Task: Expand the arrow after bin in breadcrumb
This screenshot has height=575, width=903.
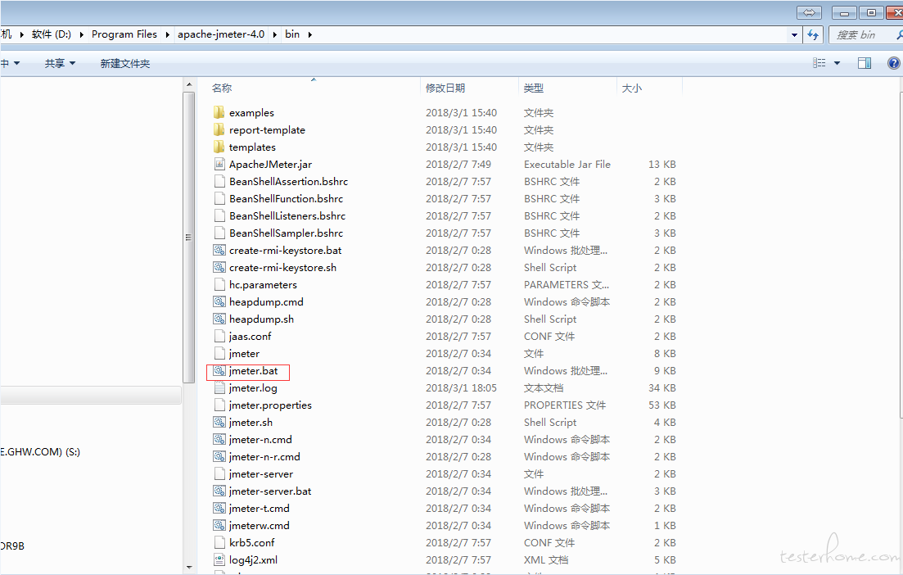Action: click(x=310, y=34)
